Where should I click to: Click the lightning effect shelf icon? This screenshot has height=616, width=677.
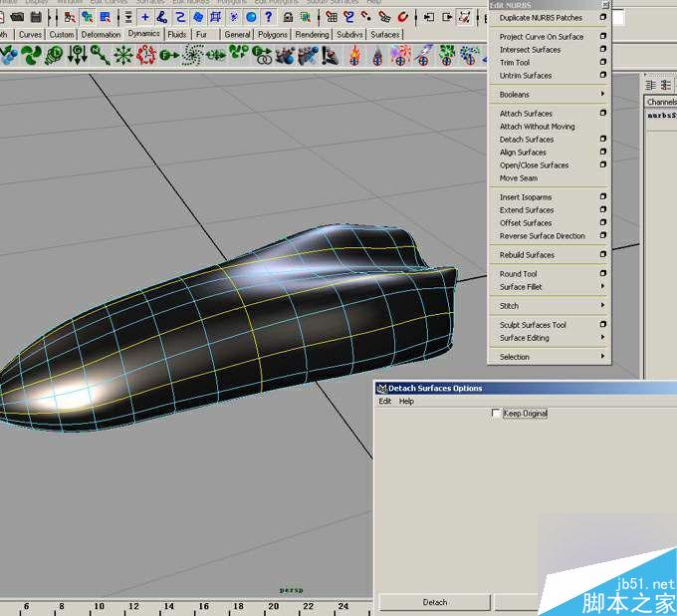point(423,56)
